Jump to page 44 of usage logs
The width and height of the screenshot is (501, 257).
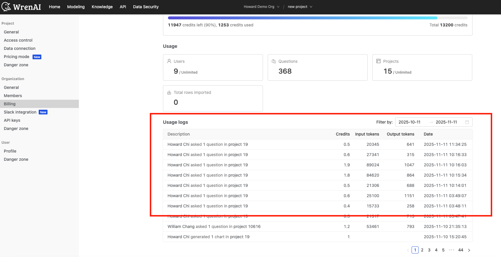pos(461,250)
